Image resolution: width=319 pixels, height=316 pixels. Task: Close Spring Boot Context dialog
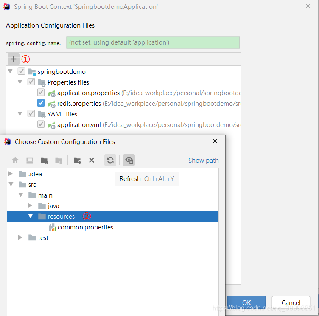[308, 6]
